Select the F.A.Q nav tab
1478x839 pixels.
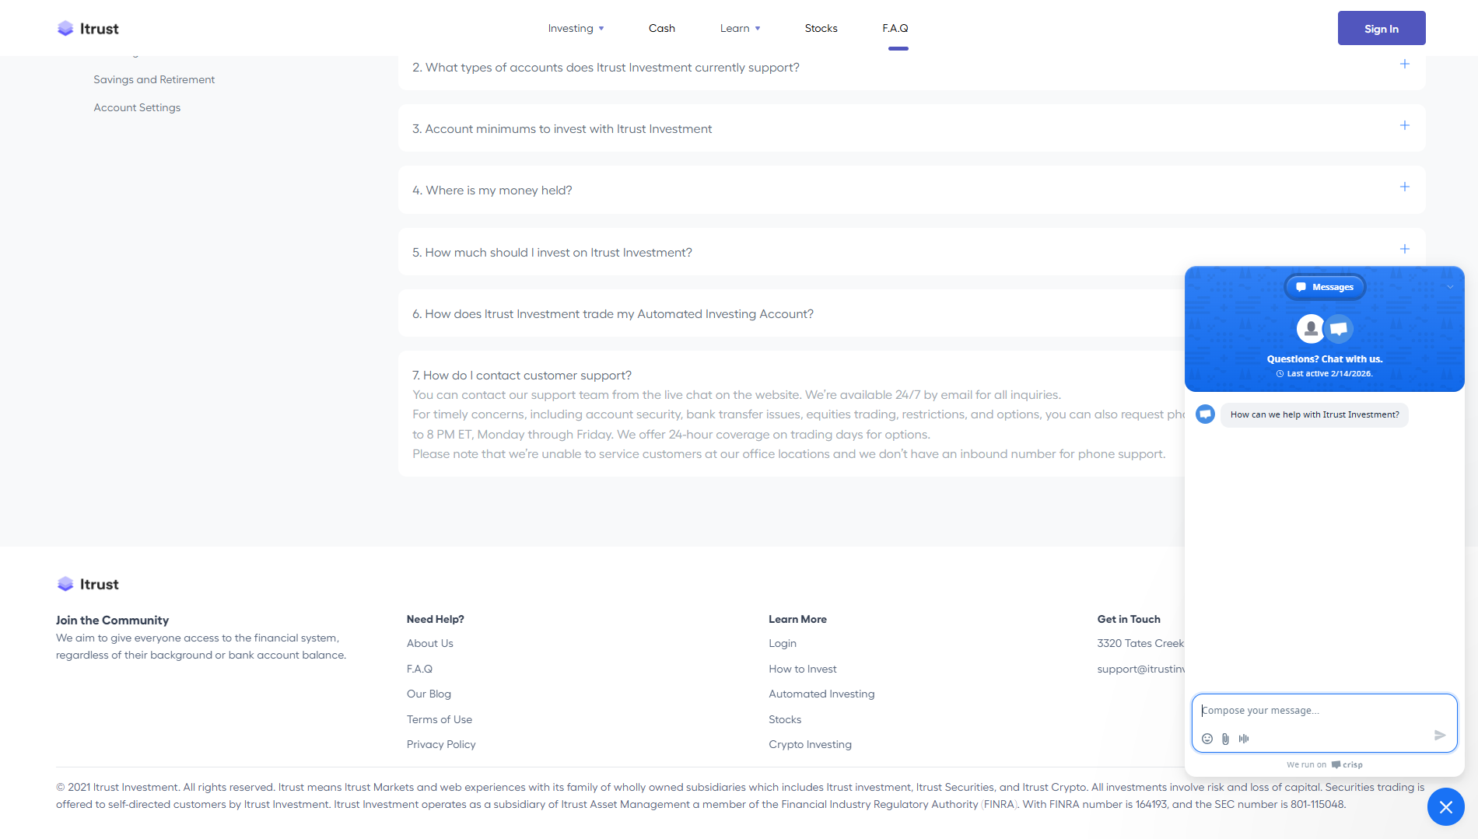tap(895, 29)
